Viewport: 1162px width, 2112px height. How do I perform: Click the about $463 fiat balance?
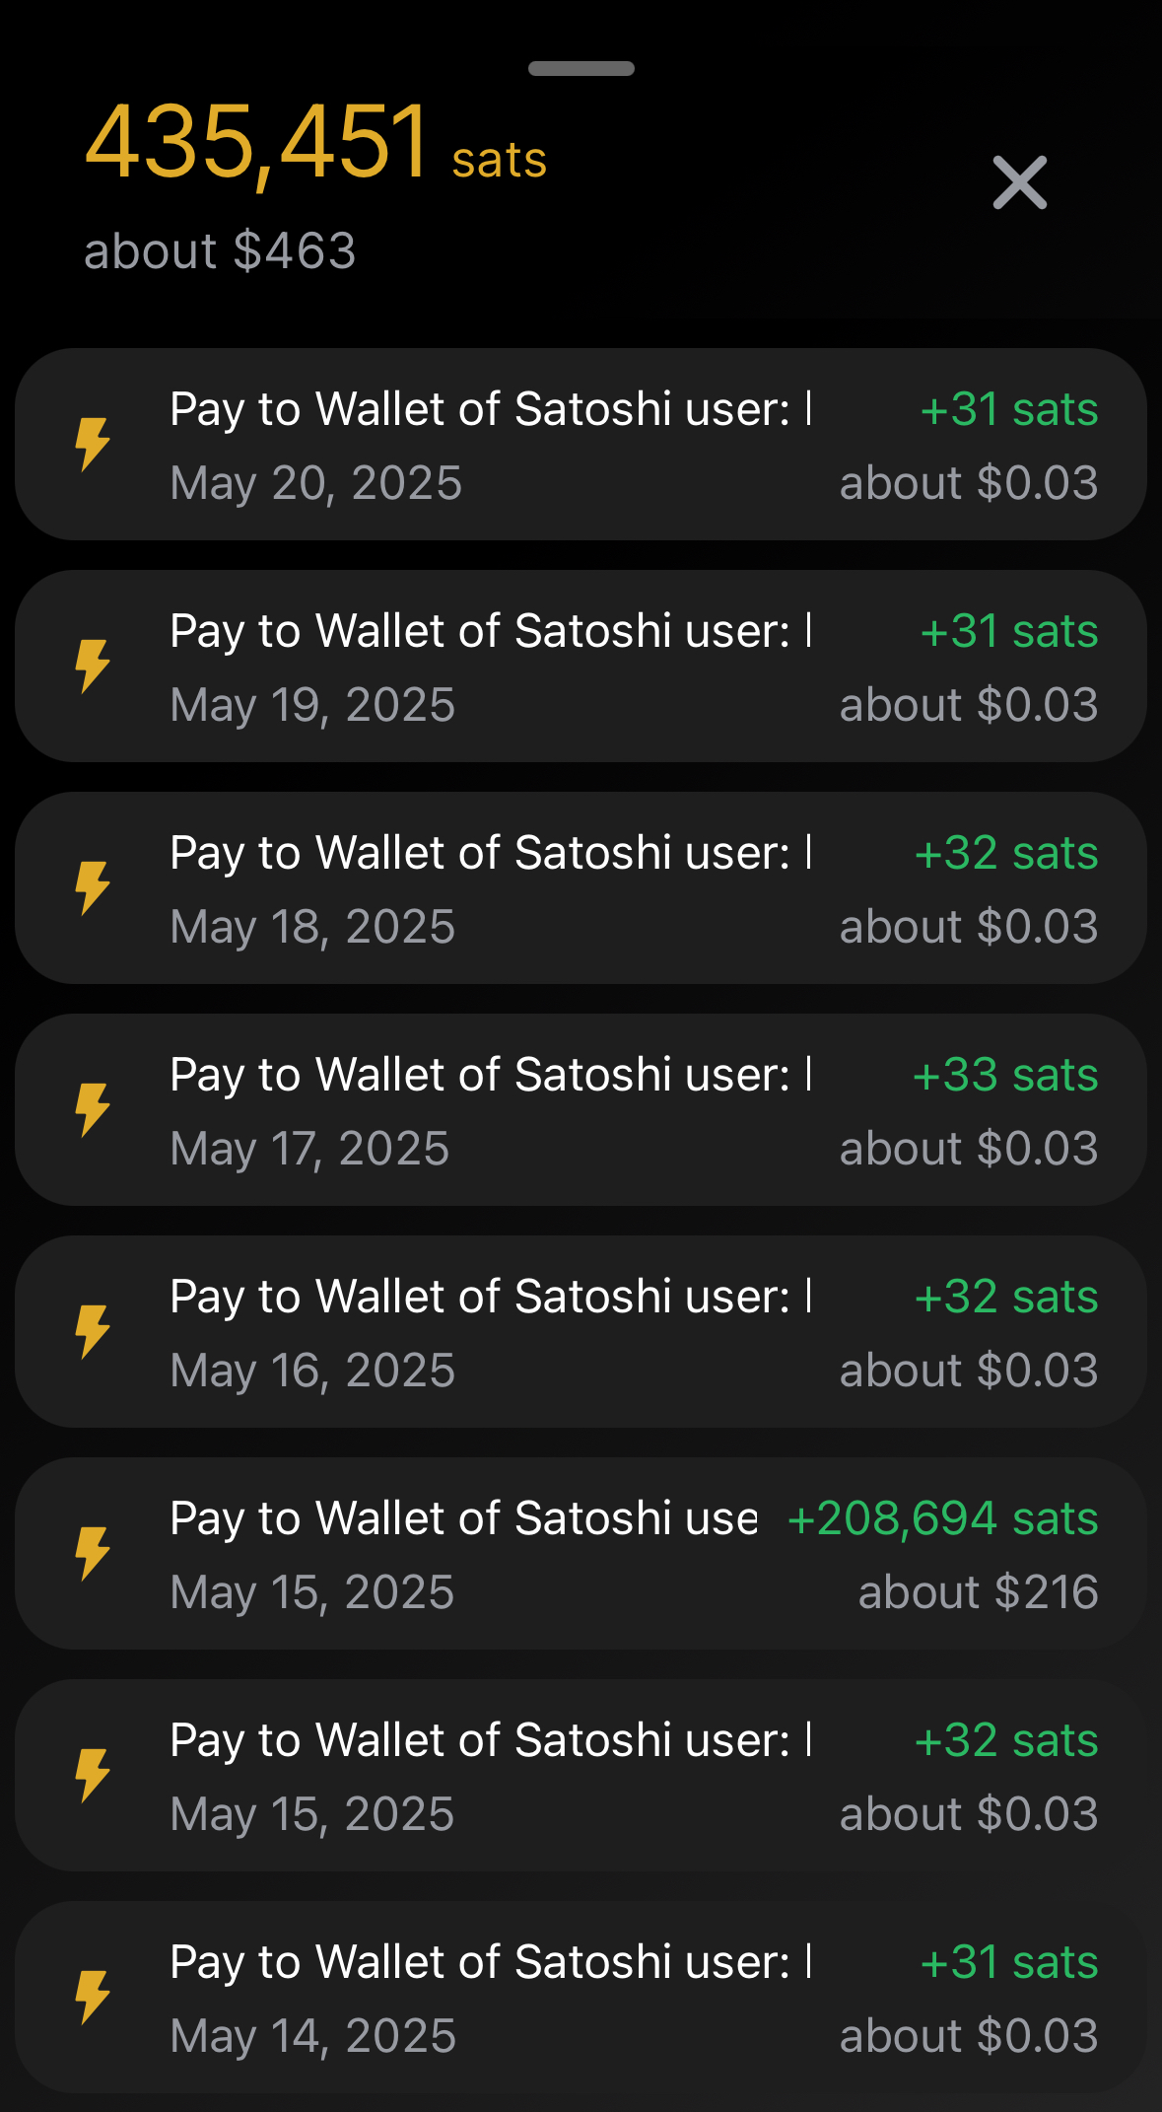coord(220,250)
